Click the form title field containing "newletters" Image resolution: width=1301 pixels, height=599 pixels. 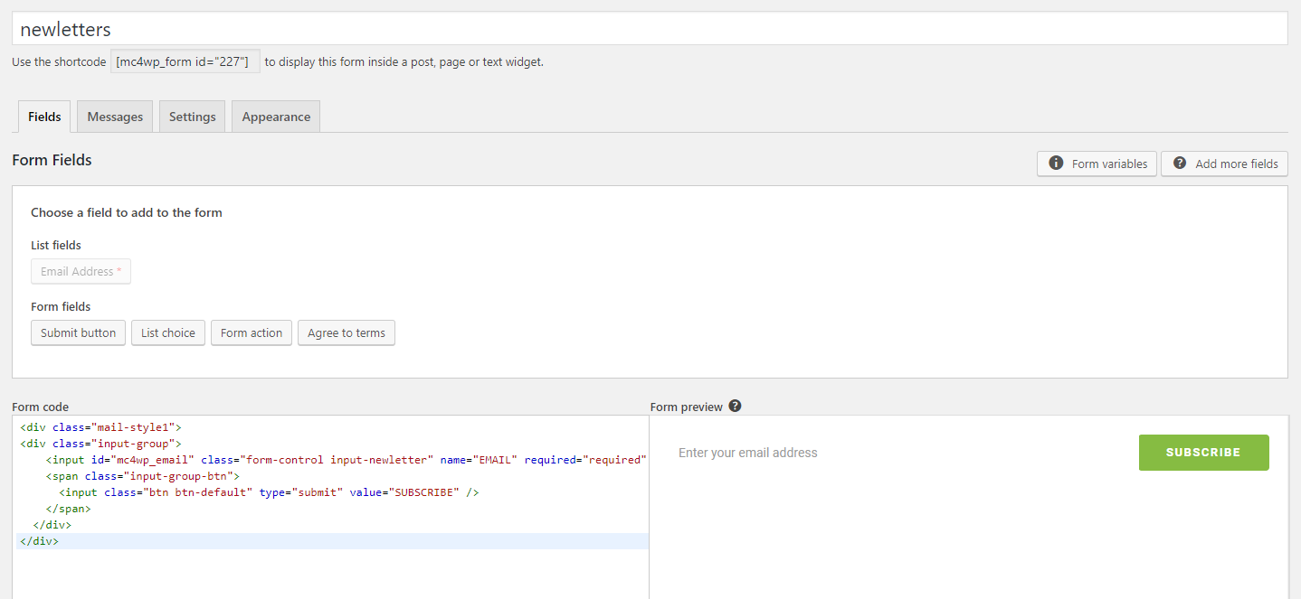(650, 29)
